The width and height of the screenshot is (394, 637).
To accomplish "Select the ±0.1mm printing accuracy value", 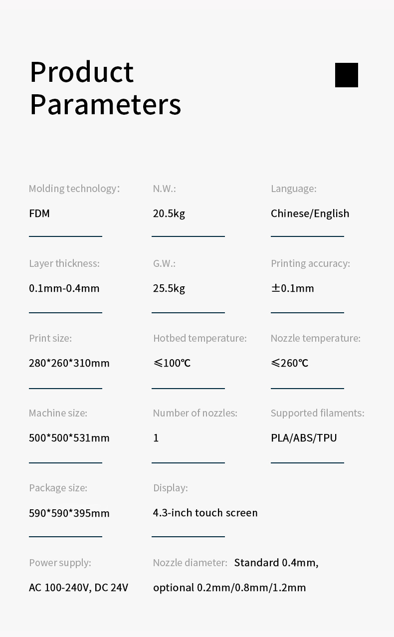I will [x=293, y=288].
